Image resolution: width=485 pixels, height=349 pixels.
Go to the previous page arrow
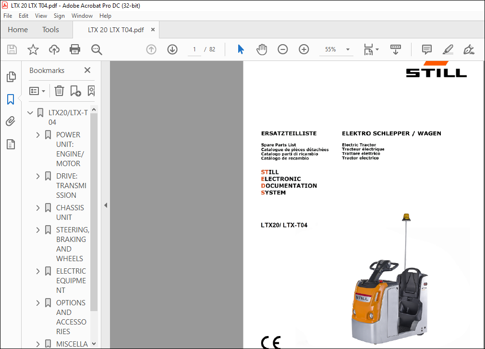click(151, 49)
